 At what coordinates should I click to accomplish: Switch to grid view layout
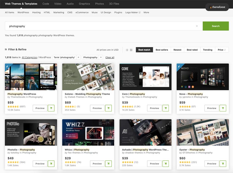pyautogui.click(x=131, y=50)
